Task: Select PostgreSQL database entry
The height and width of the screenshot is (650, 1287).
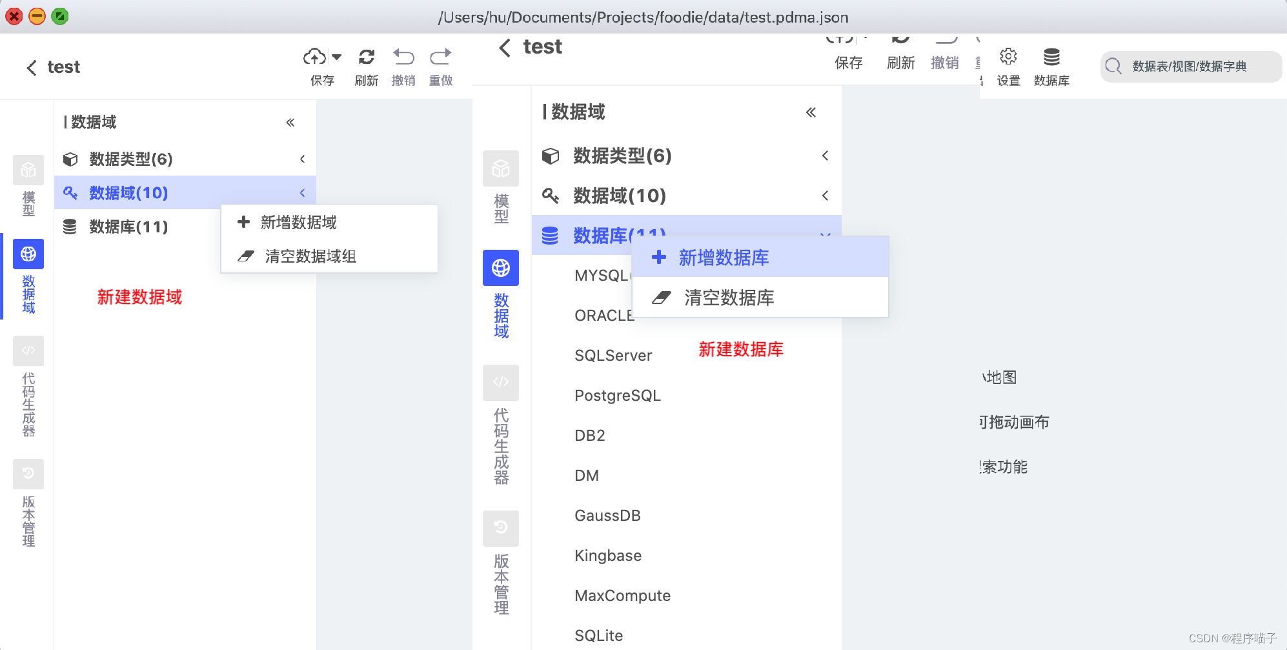Action: (x=618, y=396)
